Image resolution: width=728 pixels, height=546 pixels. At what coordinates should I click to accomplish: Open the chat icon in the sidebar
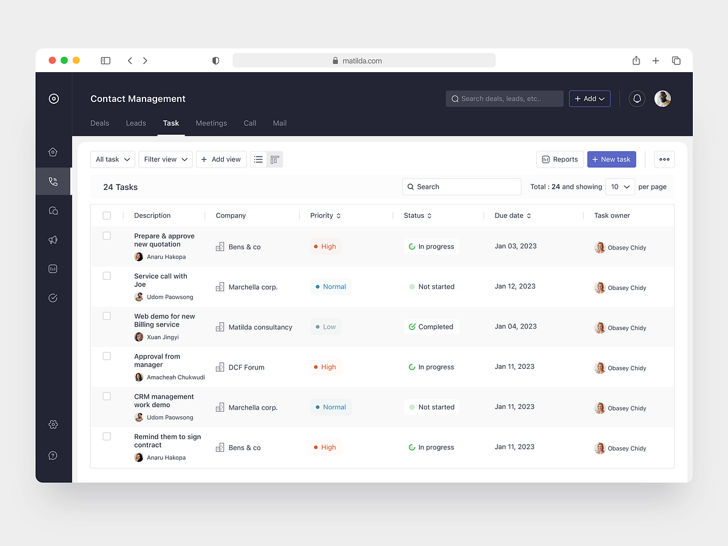click(x=53, y=210)
